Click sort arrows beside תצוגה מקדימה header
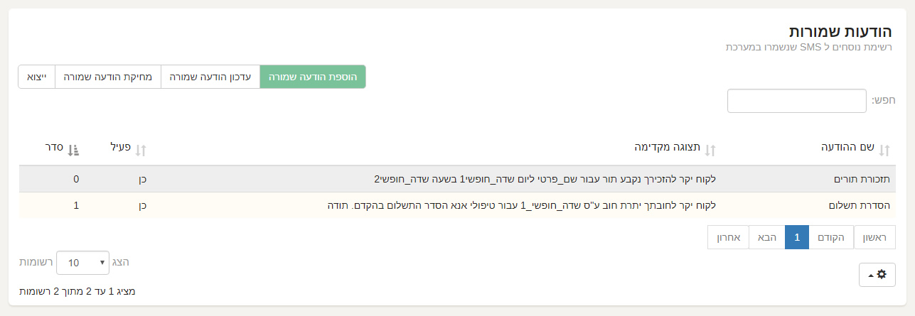 pyautogui.click(x=709, y=150)
